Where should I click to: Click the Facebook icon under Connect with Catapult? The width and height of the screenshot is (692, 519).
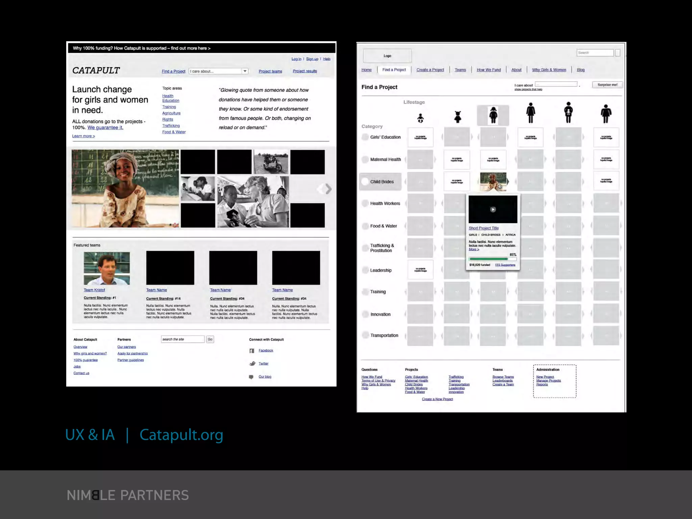coord(252,351)
